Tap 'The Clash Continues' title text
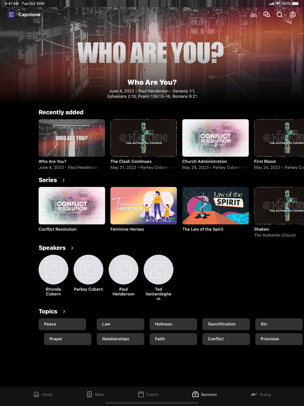 coord(131,162)
